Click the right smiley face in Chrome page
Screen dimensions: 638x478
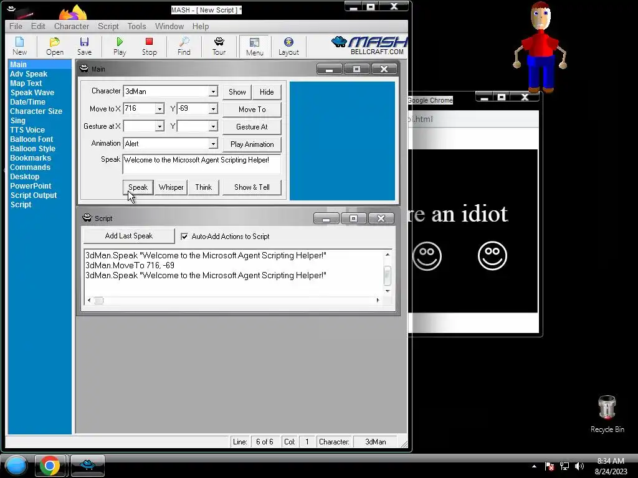coord(492,256)
